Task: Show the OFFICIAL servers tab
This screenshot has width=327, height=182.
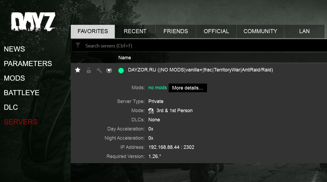Action: tap(216, 32)
